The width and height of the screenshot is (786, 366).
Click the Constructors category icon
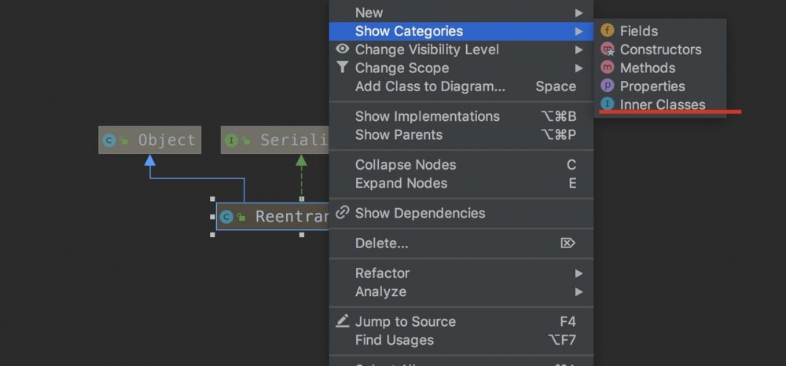point(608,49)
